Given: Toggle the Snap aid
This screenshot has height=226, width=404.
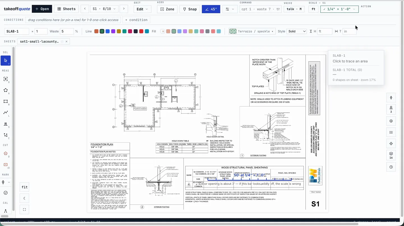Looking at the screenshot, I should click(190, 9).
